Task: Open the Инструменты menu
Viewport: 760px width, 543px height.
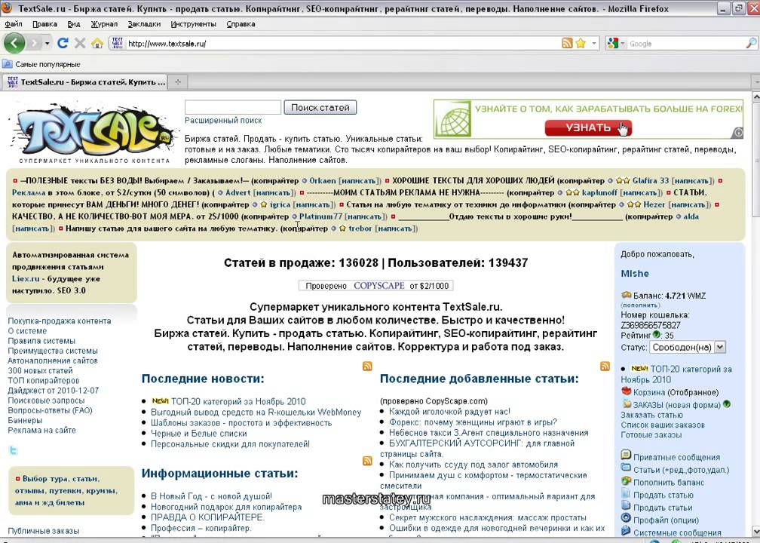Action: tap(193, 24)
